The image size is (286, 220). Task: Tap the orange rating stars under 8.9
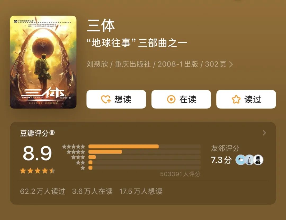tap(38, 171)
